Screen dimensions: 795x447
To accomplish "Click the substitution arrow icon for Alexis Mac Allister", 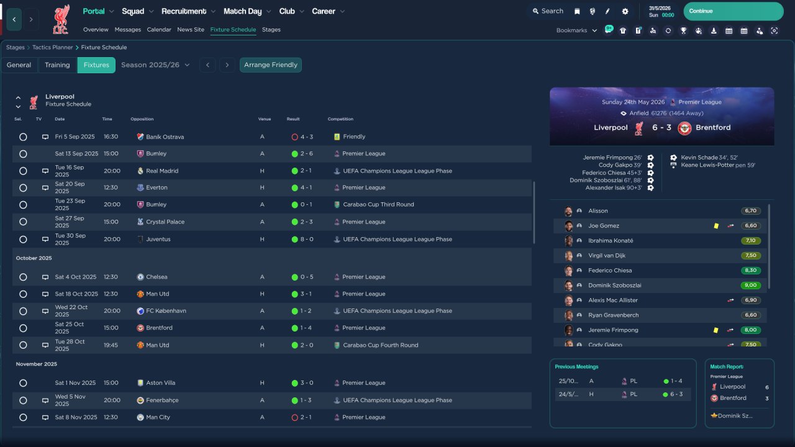I will (x=731, y=300).
